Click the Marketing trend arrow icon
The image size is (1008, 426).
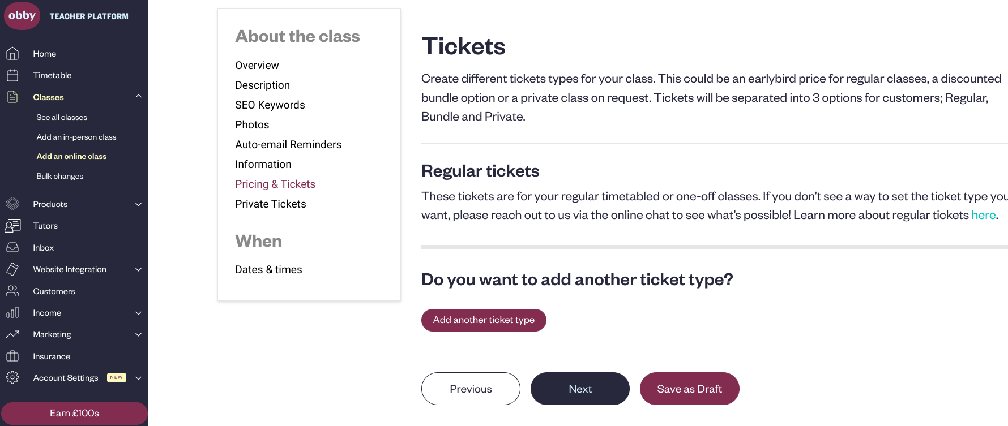point(12,334)
